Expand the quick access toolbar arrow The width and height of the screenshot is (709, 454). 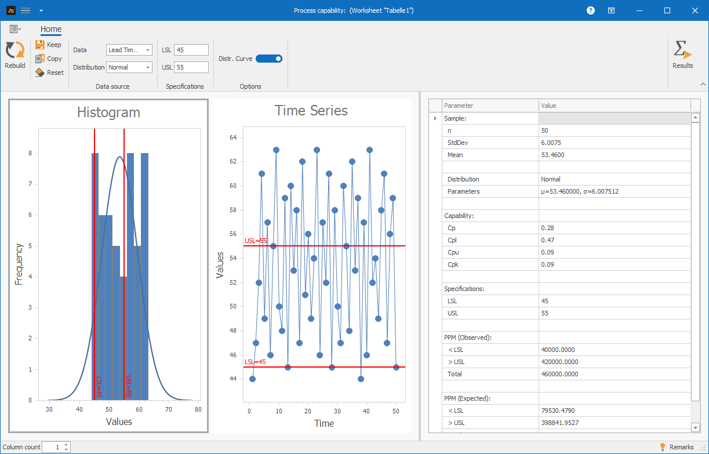pos(41,10)
